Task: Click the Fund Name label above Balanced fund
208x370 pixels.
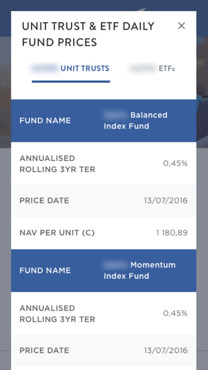Action: (x=45, y=120)
